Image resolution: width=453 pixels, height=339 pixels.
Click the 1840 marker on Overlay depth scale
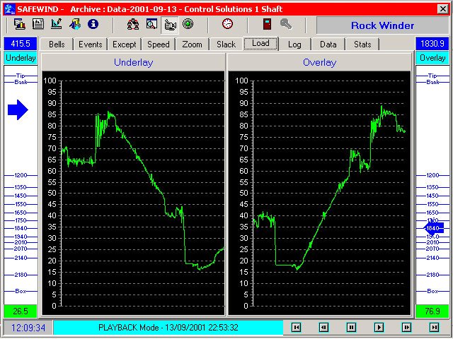(432, 228)
